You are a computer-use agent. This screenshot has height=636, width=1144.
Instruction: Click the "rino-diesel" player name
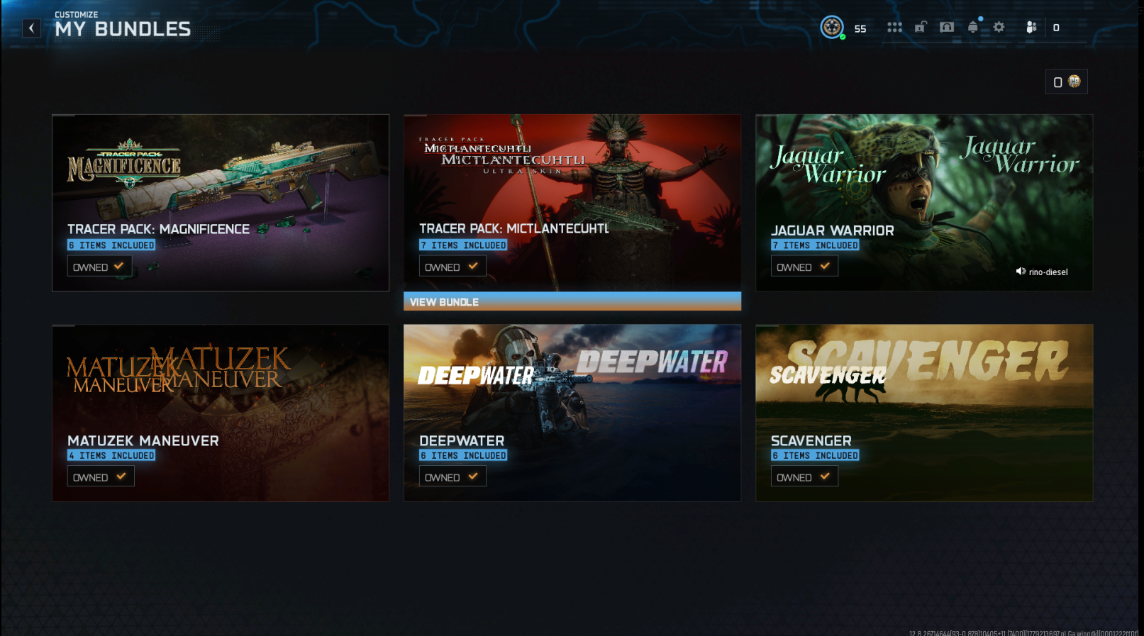[x=1048, y=272]
